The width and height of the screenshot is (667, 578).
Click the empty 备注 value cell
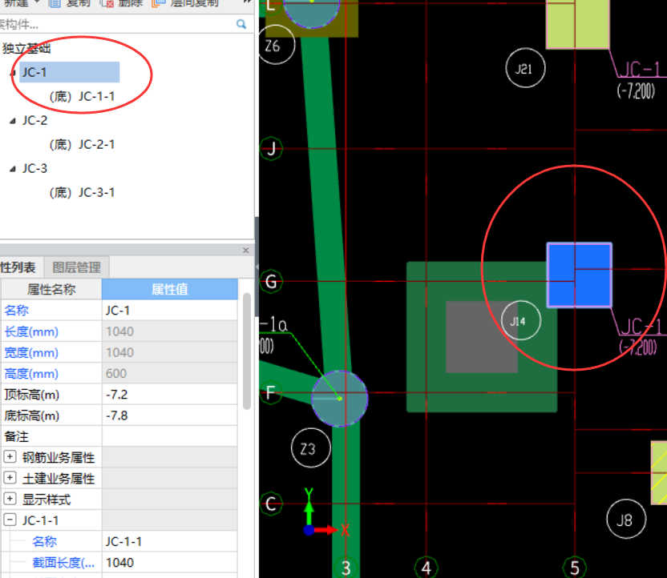tap(170, 436)
